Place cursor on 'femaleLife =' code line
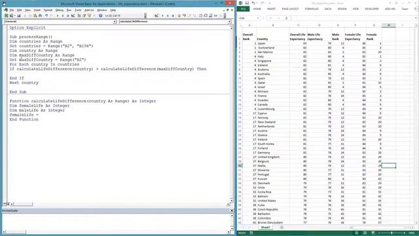The width and height of the screenshot is (419, 236). [24, 115]
